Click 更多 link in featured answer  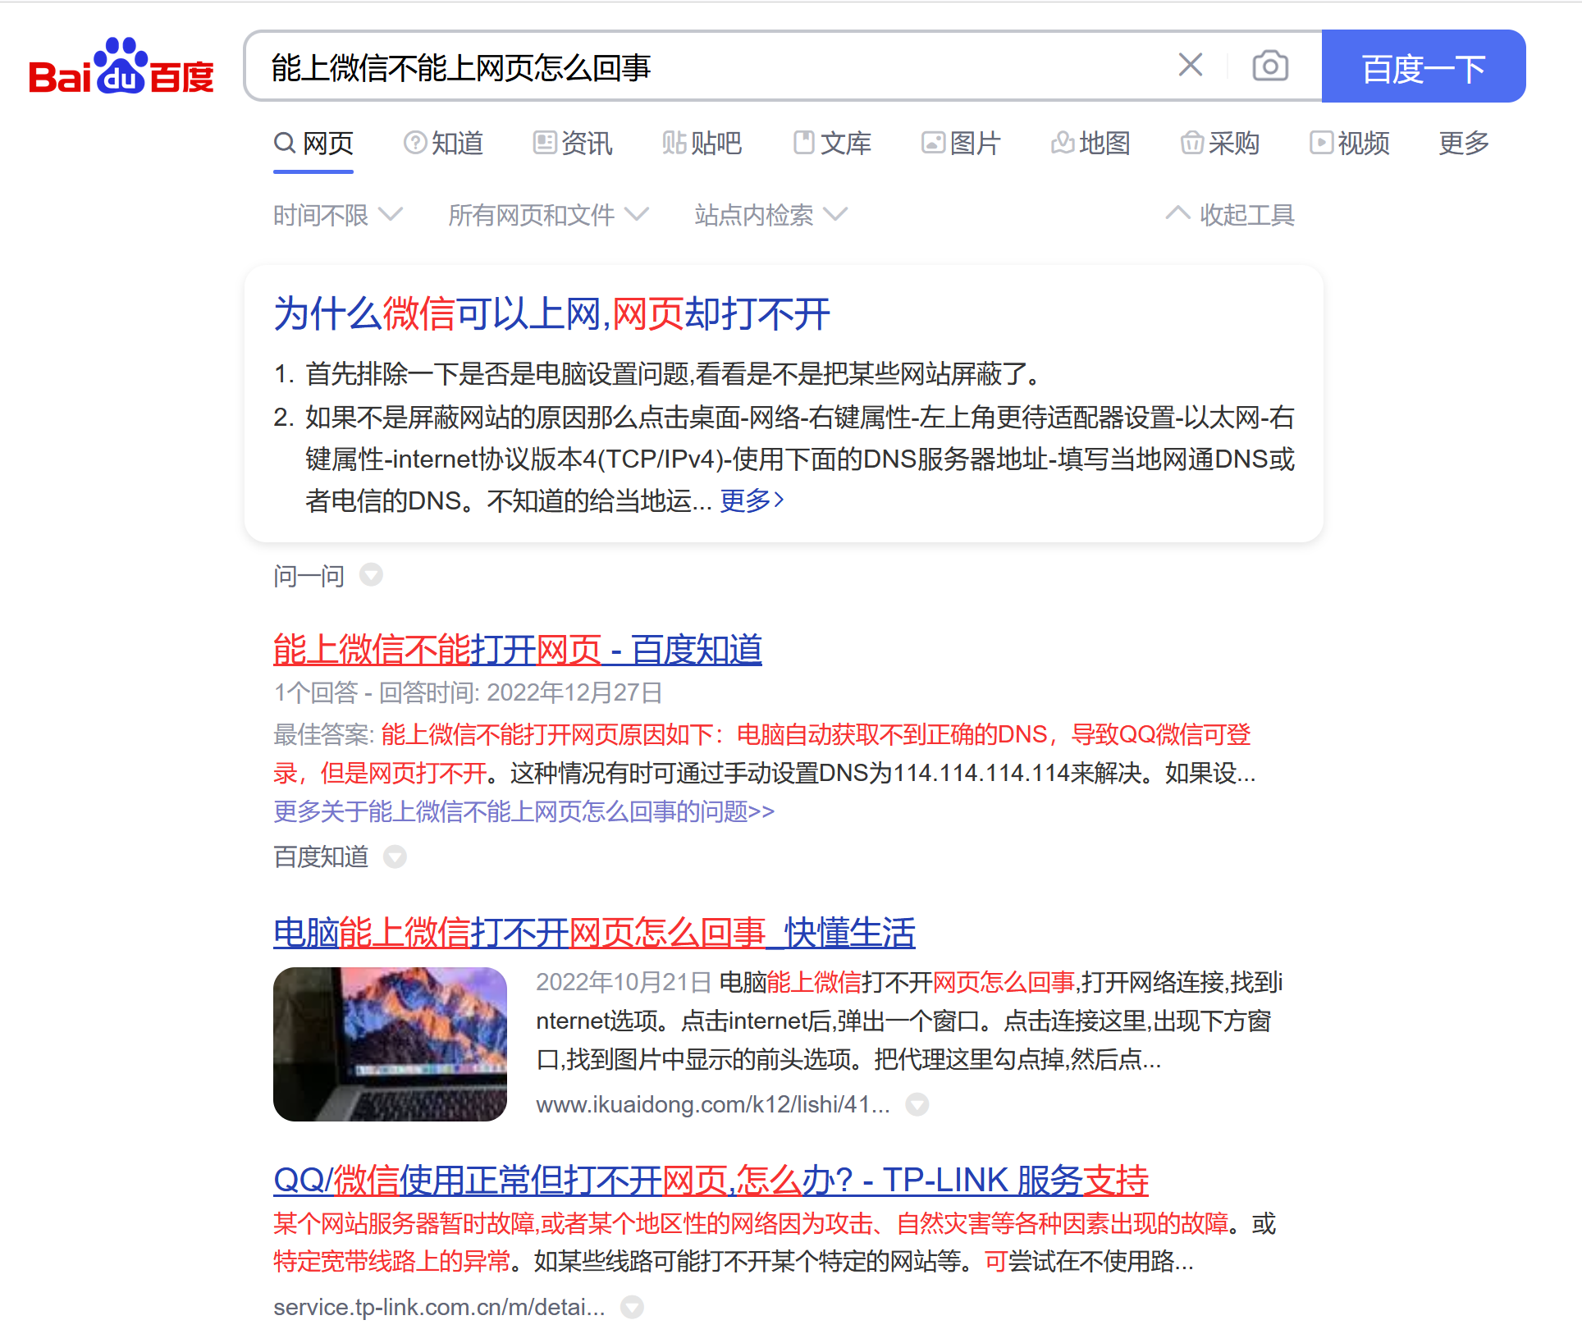pyautogui.click(x=752, y=500)
